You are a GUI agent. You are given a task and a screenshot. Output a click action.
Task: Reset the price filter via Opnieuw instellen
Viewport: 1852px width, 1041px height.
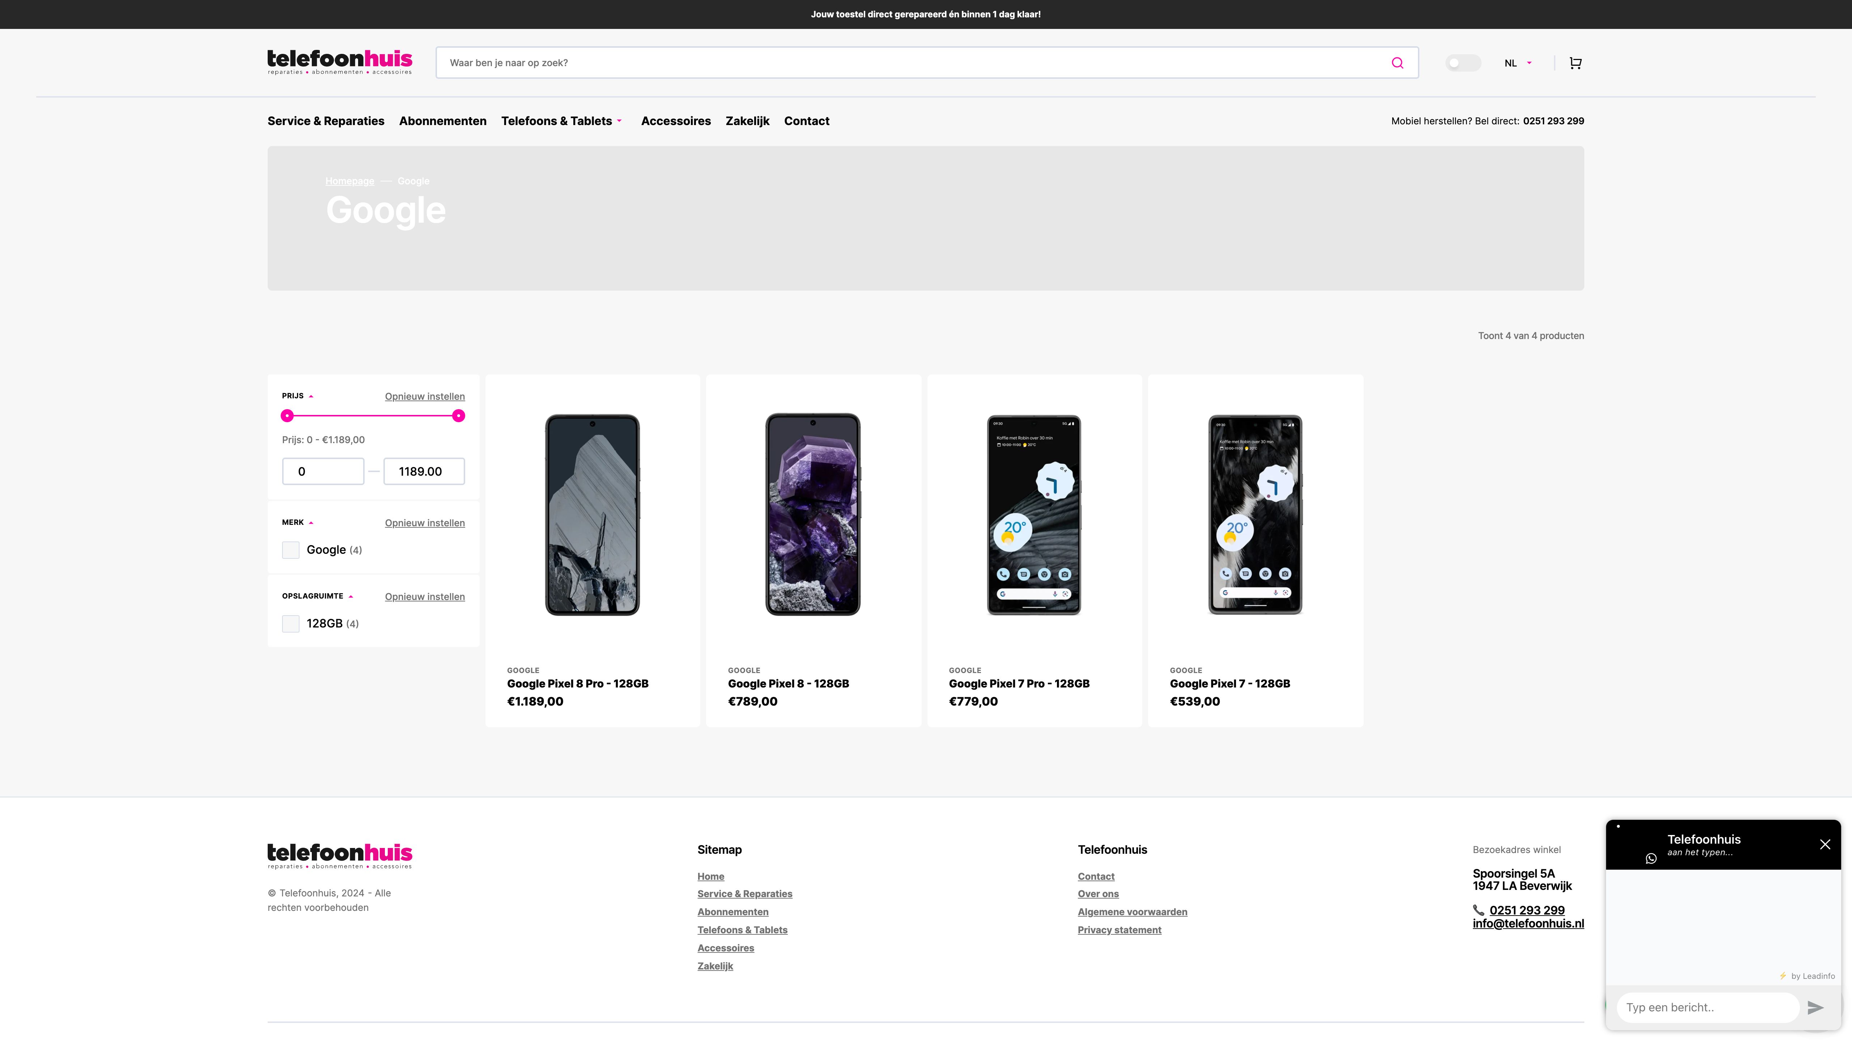coord(424,396)
